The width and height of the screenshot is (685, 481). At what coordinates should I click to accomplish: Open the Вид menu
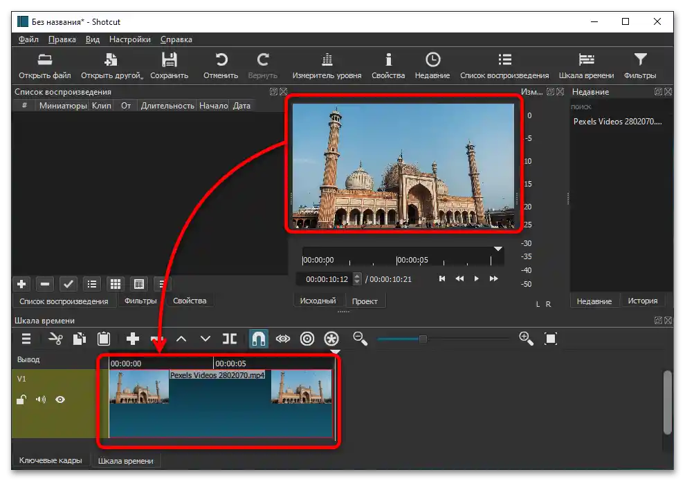[93, 39]
